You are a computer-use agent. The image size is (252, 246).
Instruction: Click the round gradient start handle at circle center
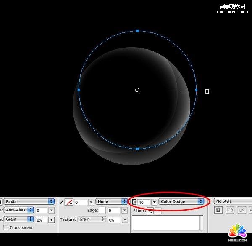pyautogui.click(x=137, y=90)
